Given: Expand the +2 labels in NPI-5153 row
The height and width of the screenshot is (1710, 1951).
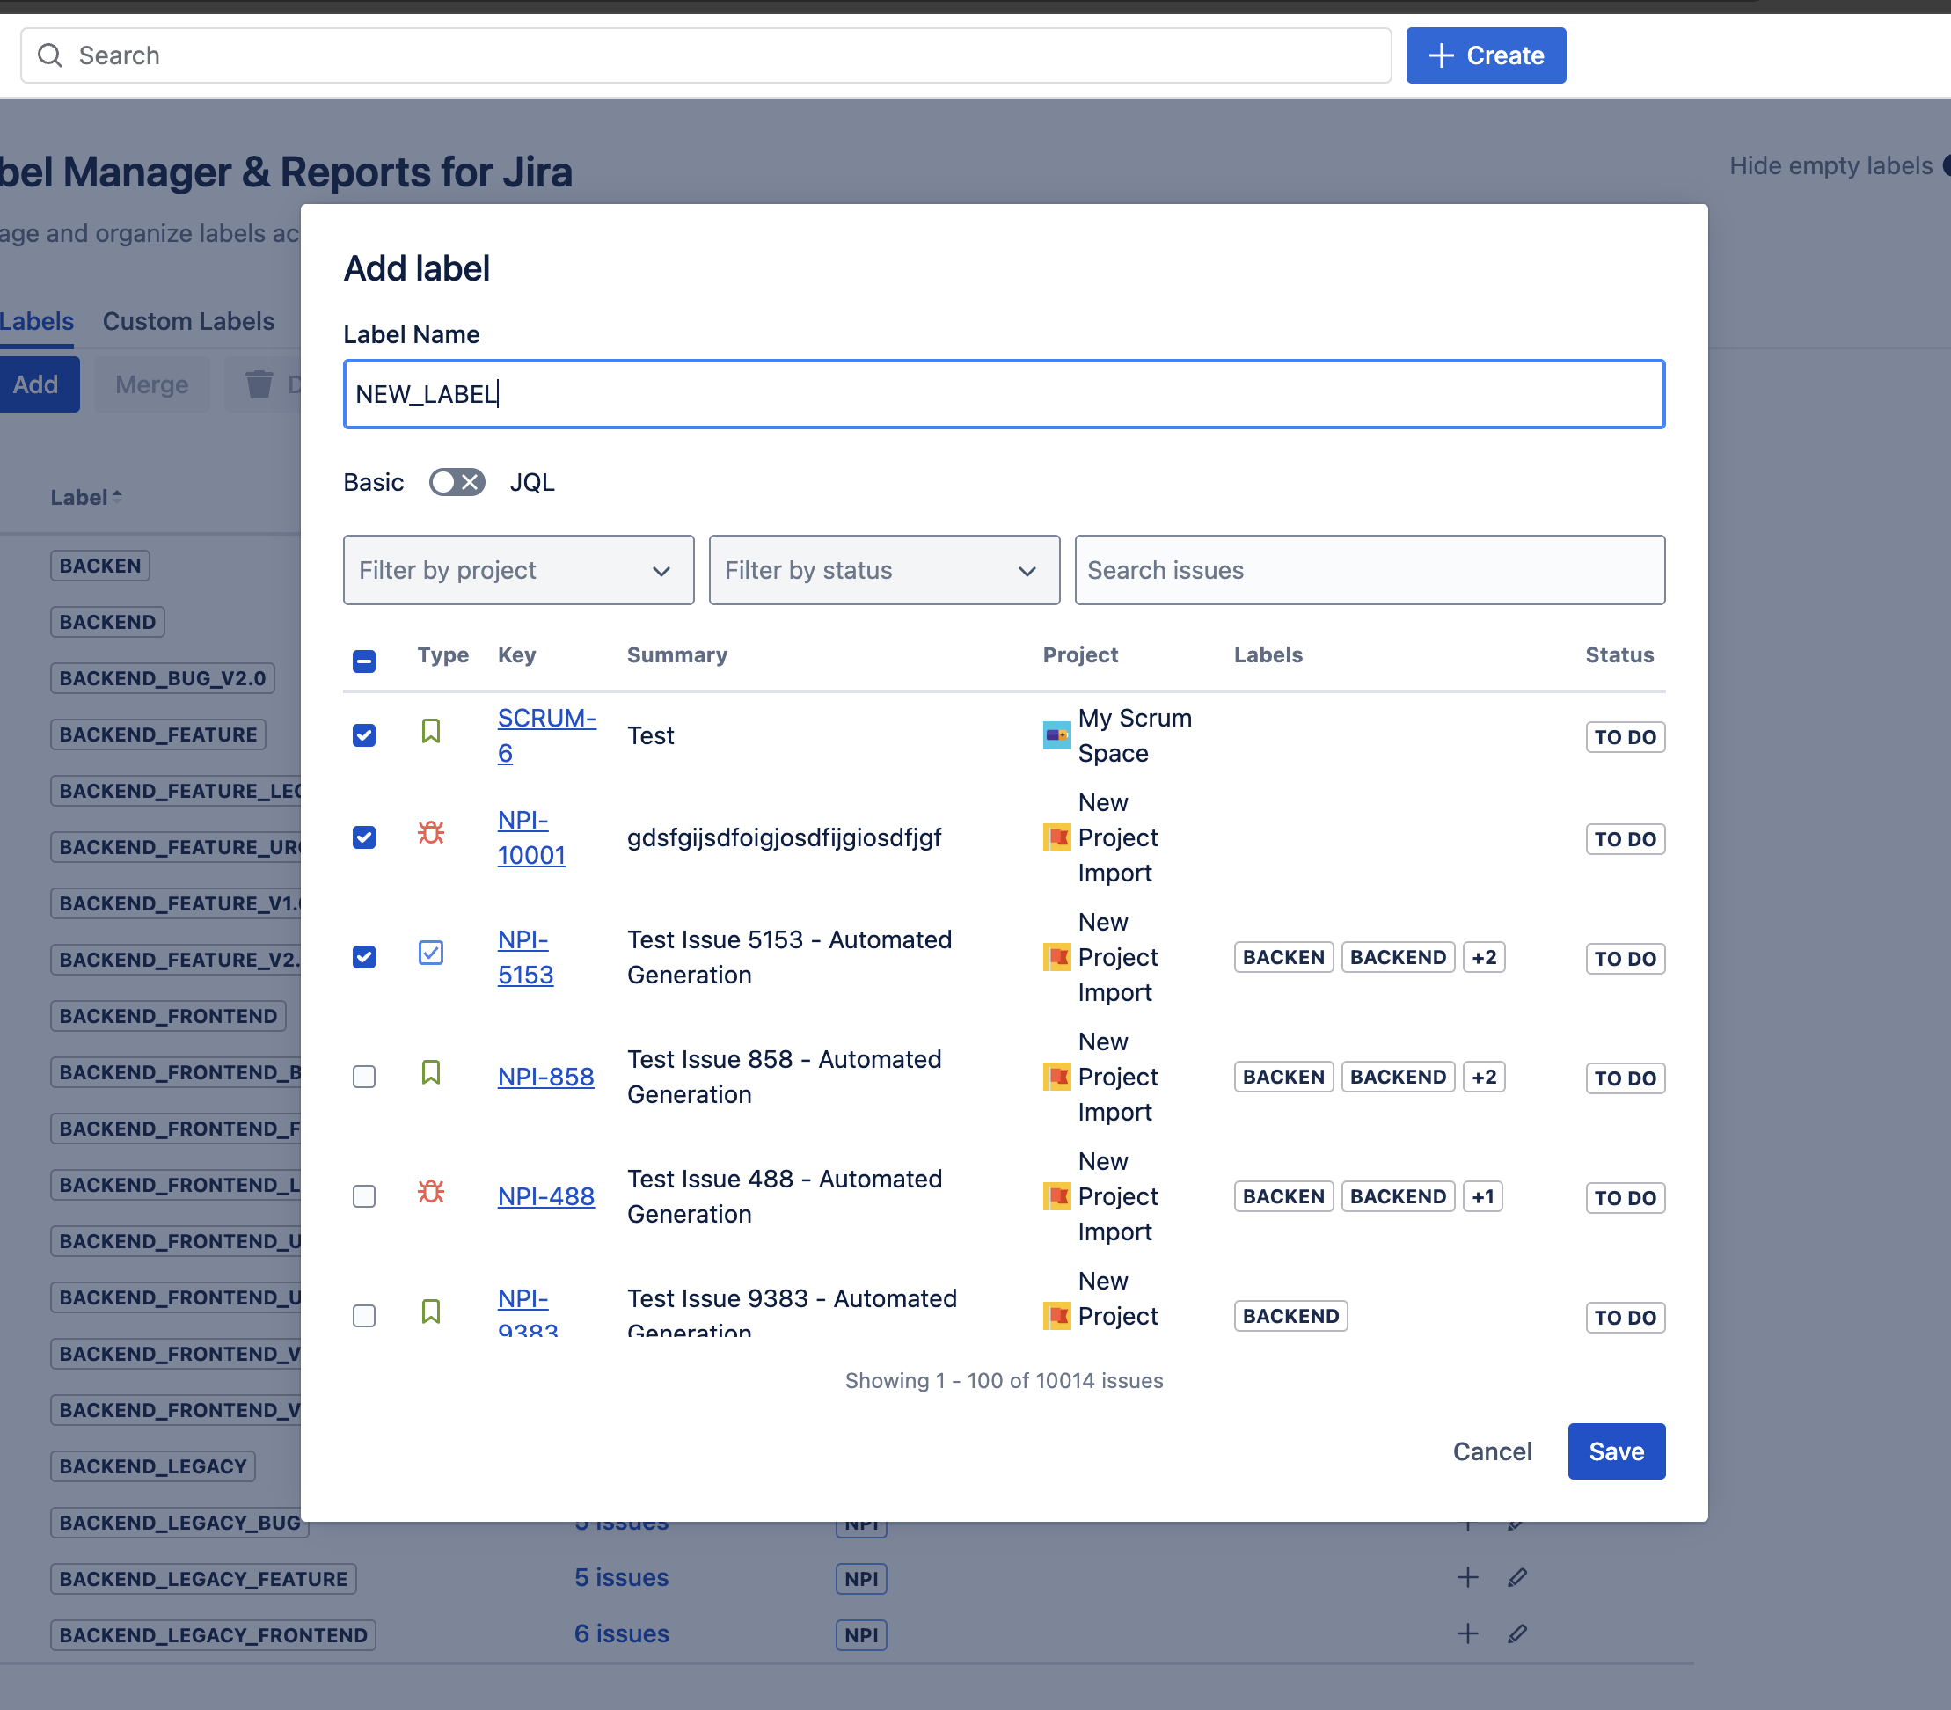Looking at the screenshot, I should click(x=1484, y=957).
